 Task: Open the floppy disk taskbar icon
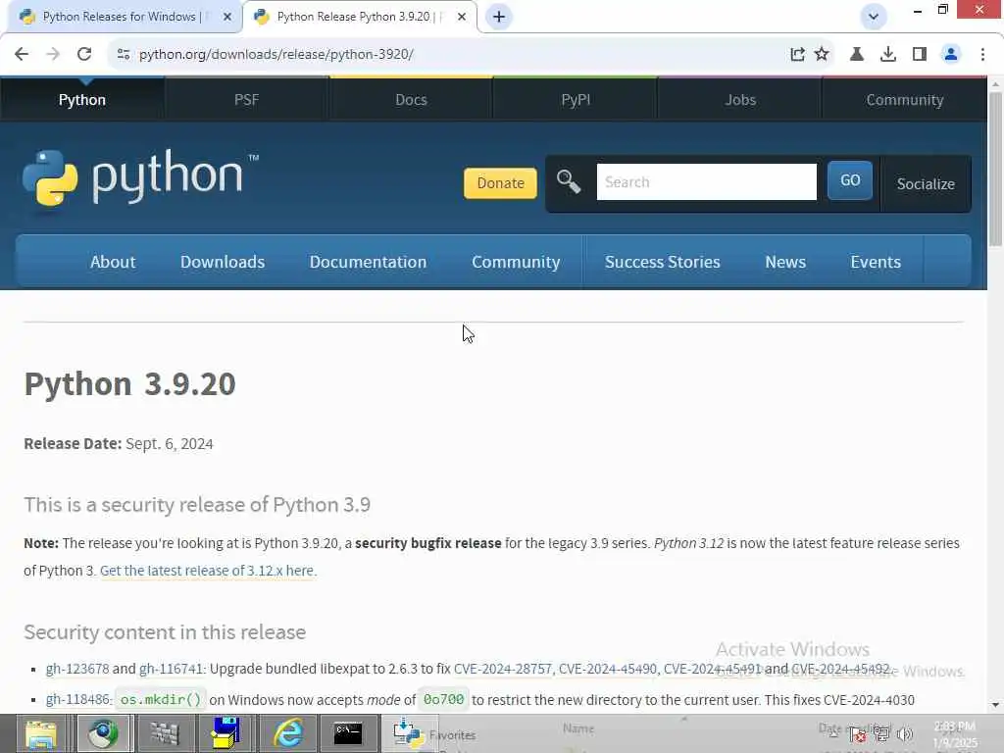tap(226, 733)
